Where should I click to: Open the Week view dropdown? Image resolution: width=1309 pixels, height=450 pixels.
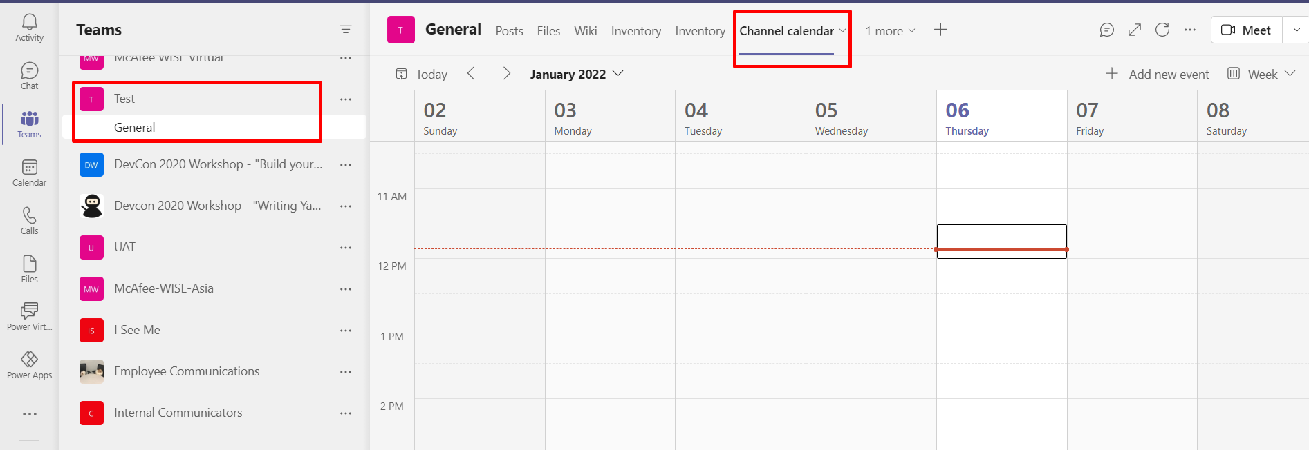tap(1261, 73)
